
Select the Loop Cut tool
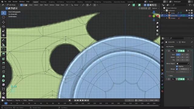(4, 67)
